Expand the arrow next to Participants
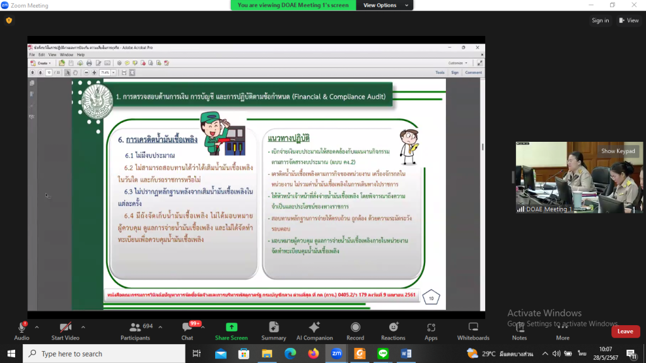Screen dimensions: 646x363 point(160,327)
